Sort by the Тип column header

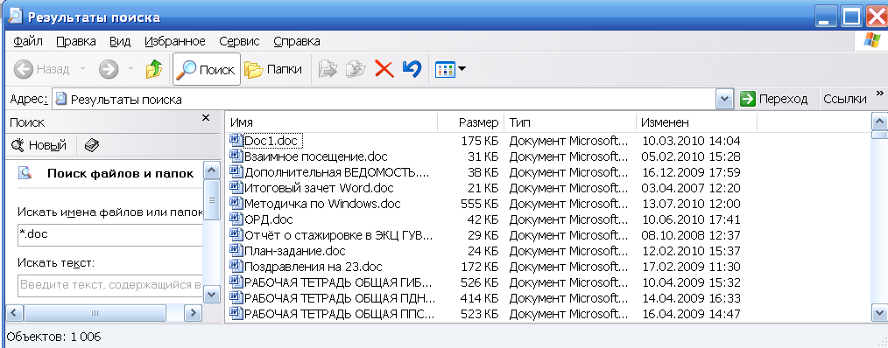point(570,122)
